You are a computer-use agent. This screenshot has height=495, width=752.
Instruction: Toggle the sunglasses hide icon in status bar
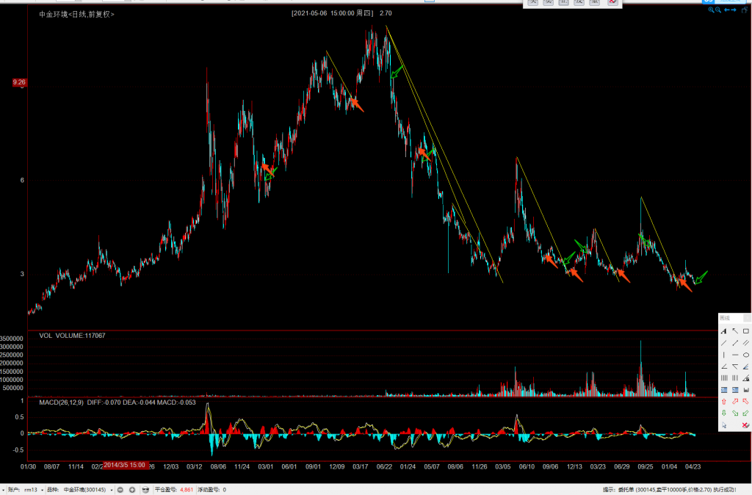click(145, 490)
